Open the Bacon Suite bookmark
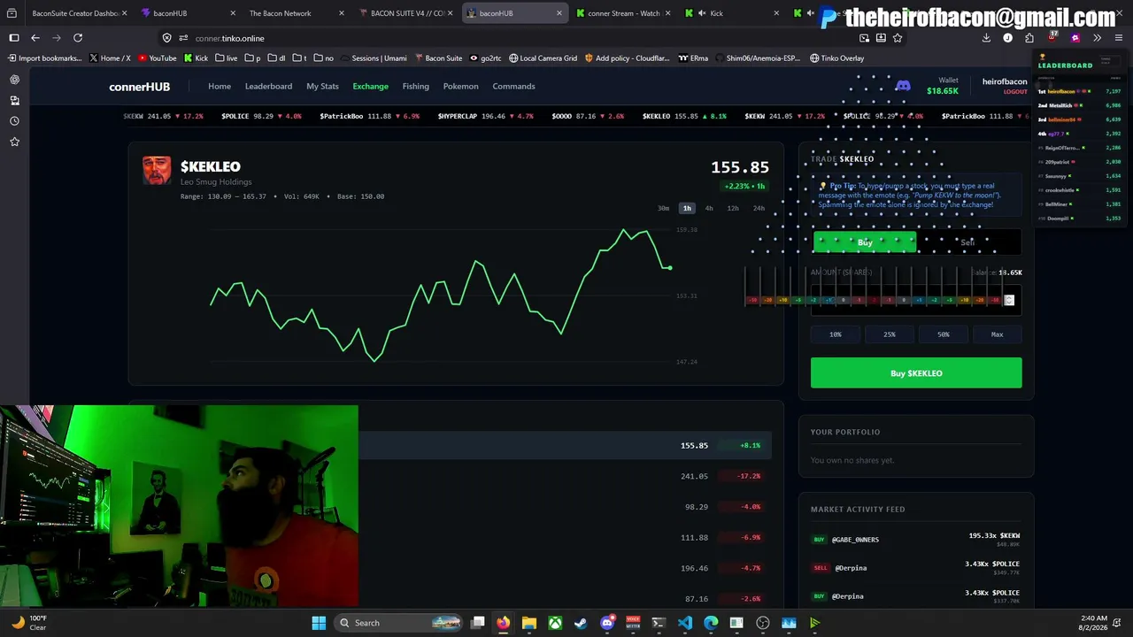Viewport: 1133px width, 637px height. [437, 58]
